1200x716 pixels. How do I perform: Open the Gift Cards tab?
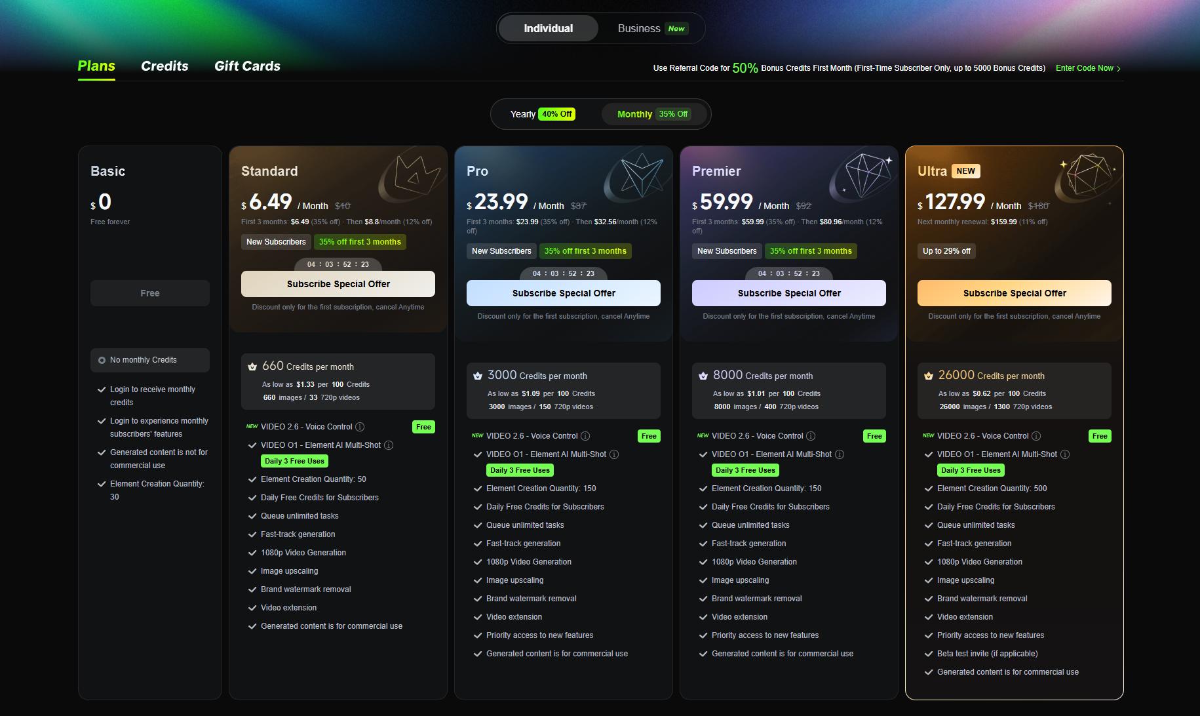(247, 66)
